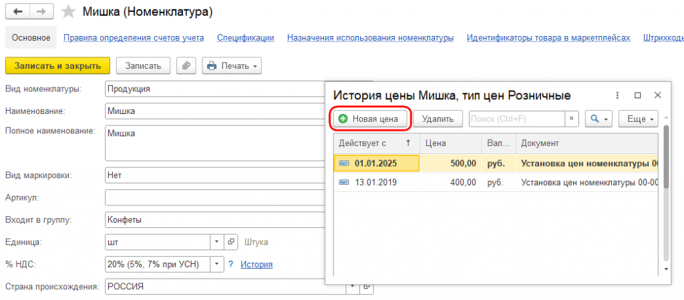Click the Вал... column header
684x300 pixels.
tap(498, 143)
